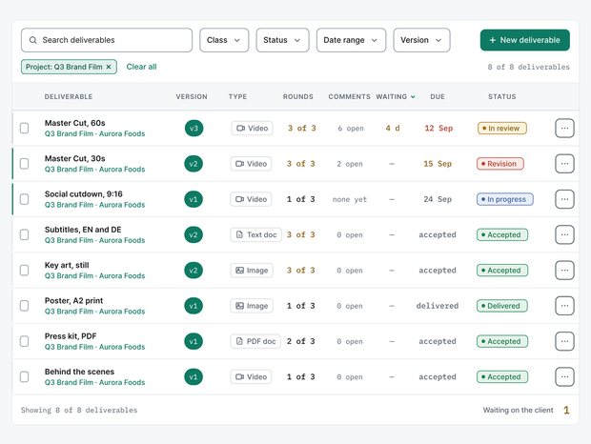Click the v2 version badge of Subtitles row

pyautogui.click(x=194, y=234)
